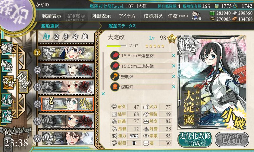The height and width of the screenshot is (152, 254).
Task: Select heavily damaged destroyer in slot 2
Action: [68, 70]
